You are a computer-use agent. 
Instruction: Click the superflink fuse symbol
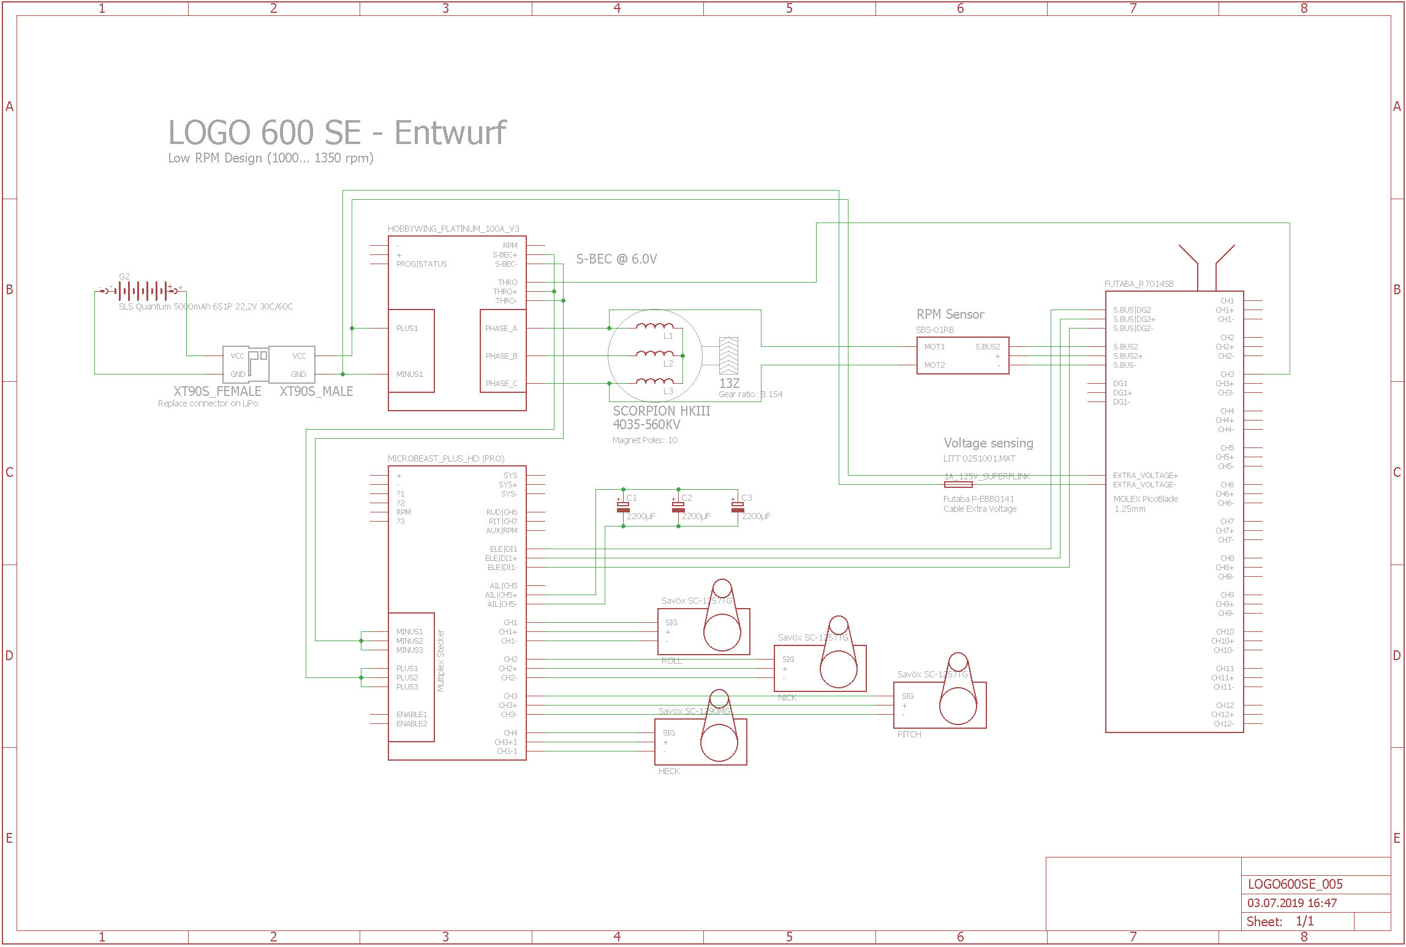958,484
